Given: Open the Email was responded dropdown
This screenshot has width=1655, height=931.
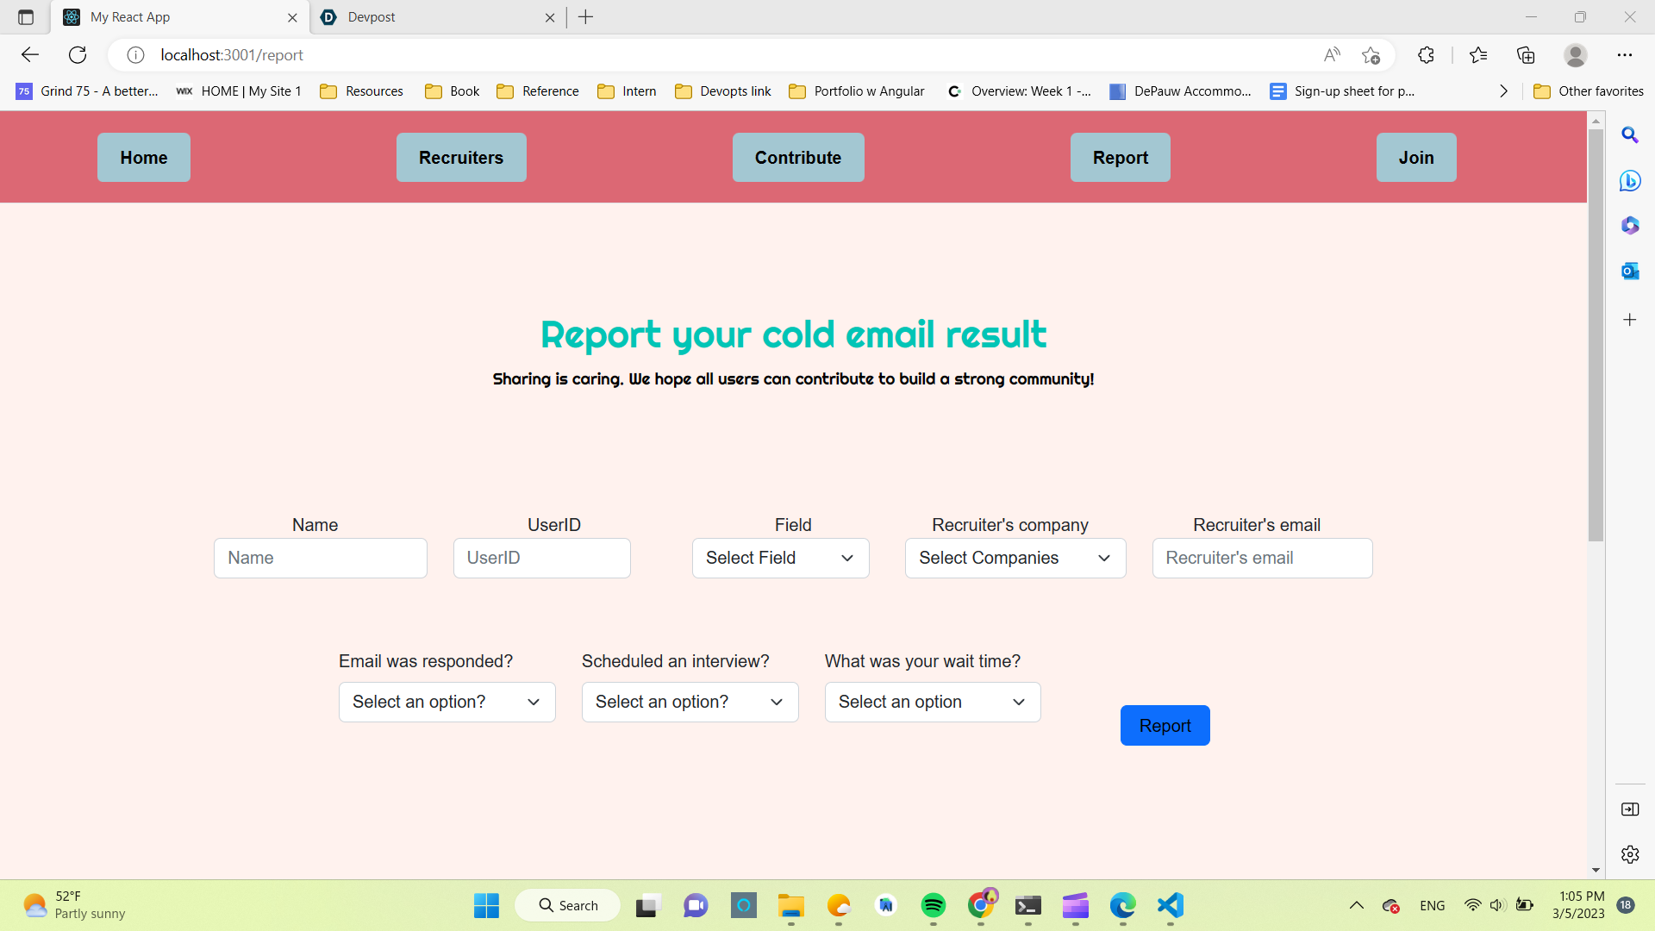Looking at the screenshot, I should click(447, 702).
